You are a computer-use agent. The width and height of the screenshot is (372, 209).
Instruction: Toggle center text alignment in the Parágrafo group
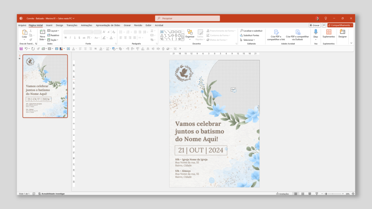pyautogui.click(x=125, y=38)
